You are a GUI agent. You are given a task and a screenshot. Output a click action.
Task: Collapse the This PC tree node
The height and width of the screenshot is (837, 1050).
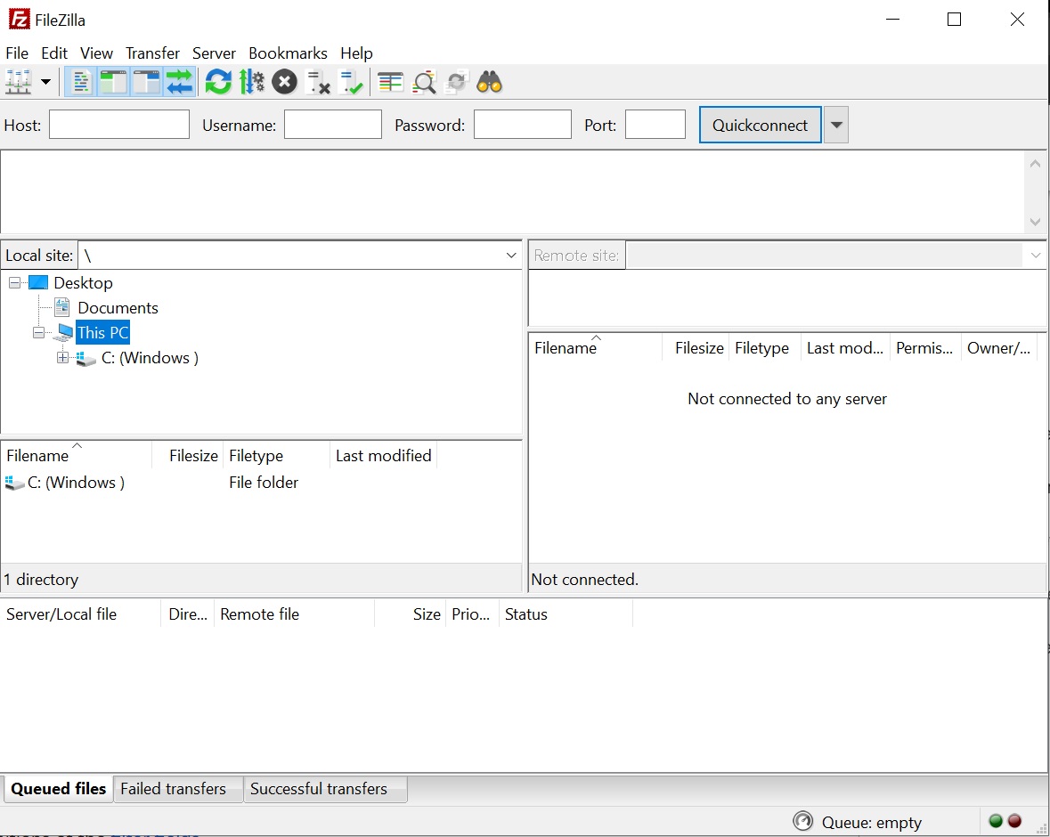[38, 333]
